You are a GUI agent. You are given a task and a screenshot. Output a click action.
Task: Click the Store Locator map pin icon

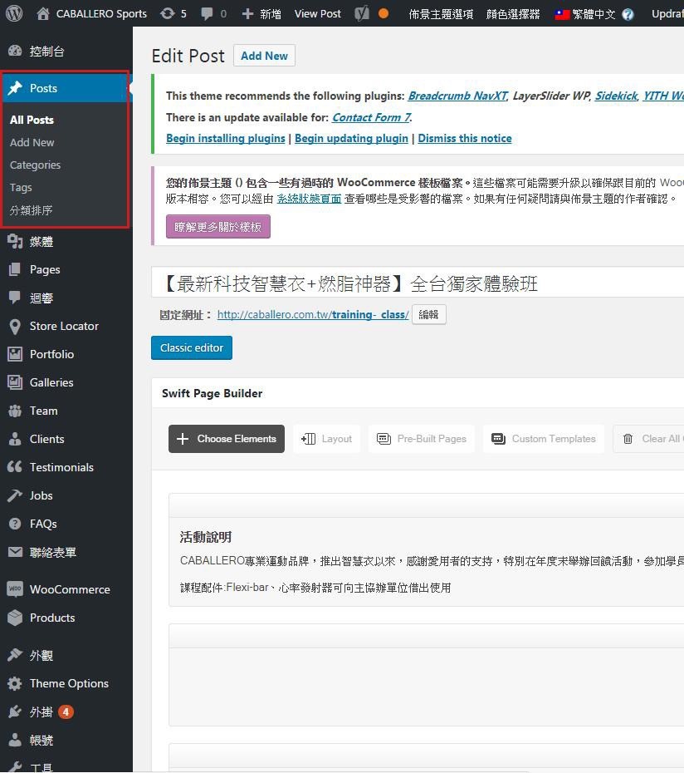tap(15, 327)
